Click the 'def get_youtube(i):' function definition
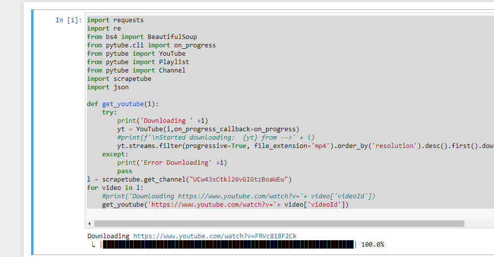The width and height of the screenshot is (494, 257). [130, 104]
